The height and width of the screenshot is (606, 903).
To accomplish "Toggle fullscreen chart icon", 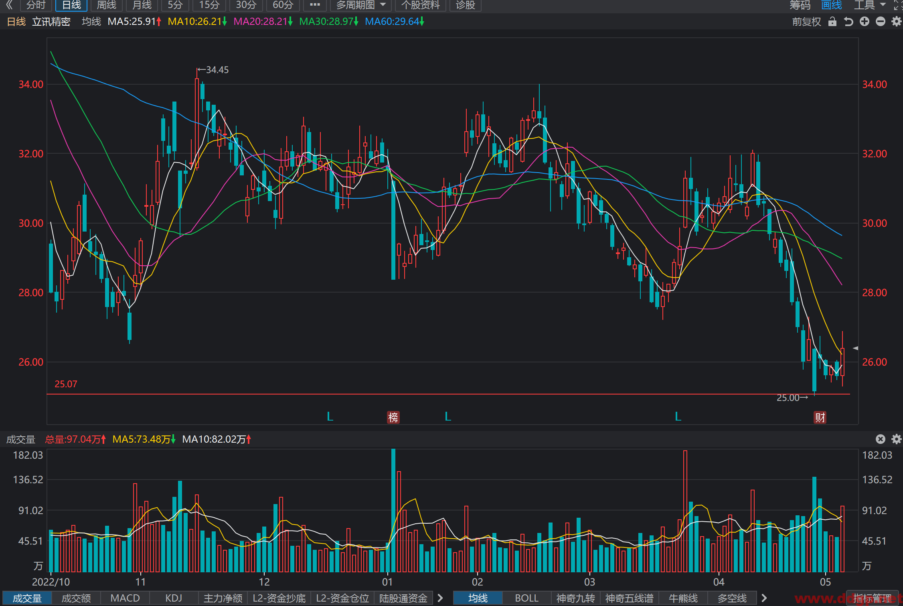I will [898, 5].
